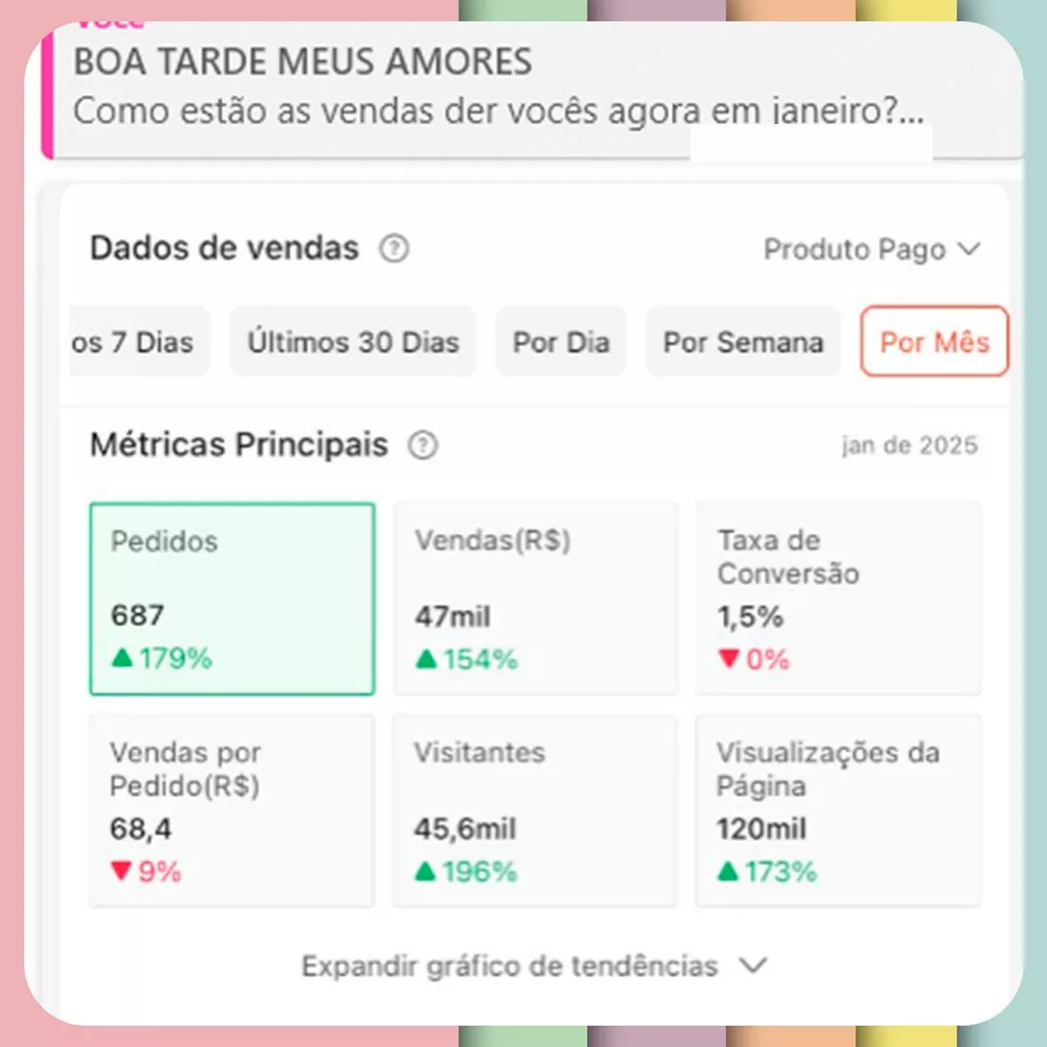The height and width of the screenshot is (1047, 1047).
Task: Switch to Por Semana tab
Action: [x=744, y=342]
